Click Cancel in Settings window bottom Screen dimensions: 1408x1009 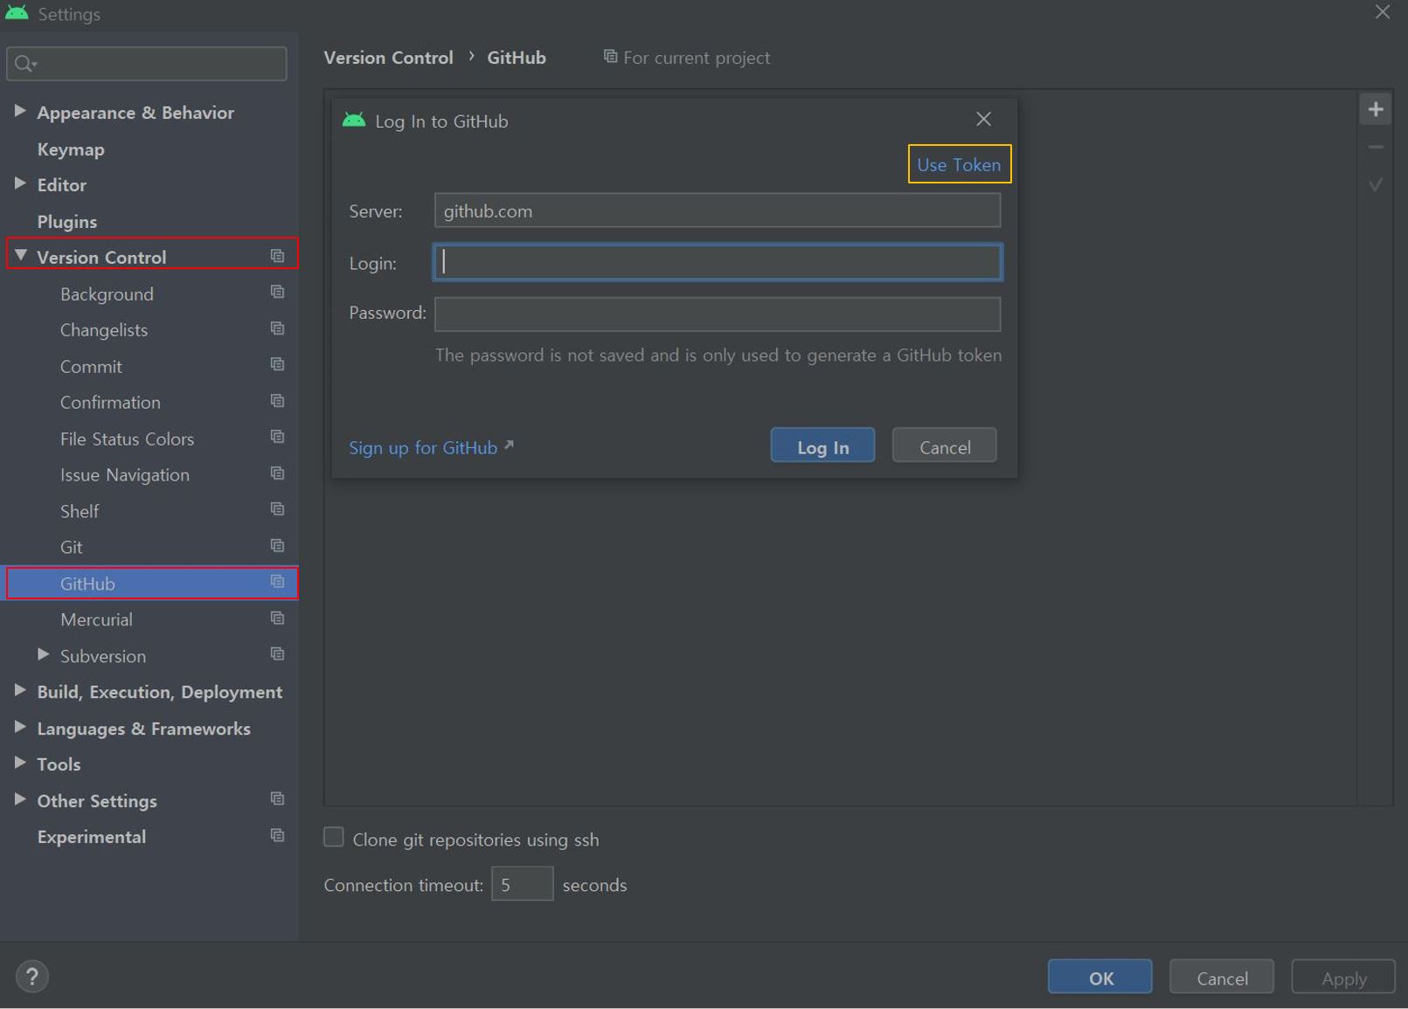[1222, 977]
